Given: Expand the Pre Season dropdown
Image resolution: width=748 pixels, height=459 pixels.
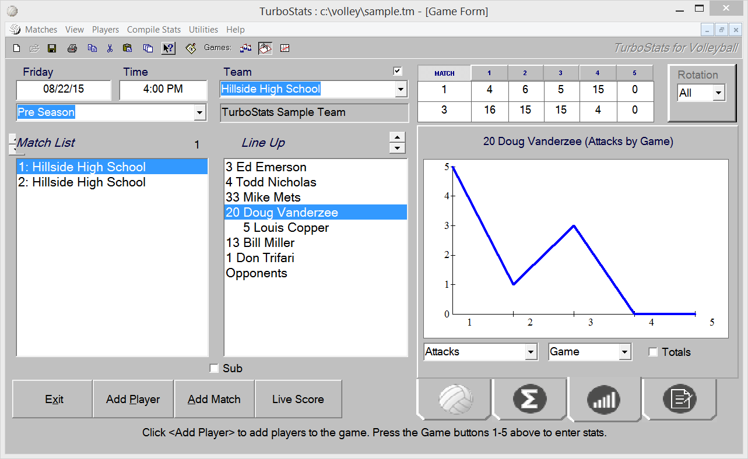Looking at the screenshot, I should (200, 112).
